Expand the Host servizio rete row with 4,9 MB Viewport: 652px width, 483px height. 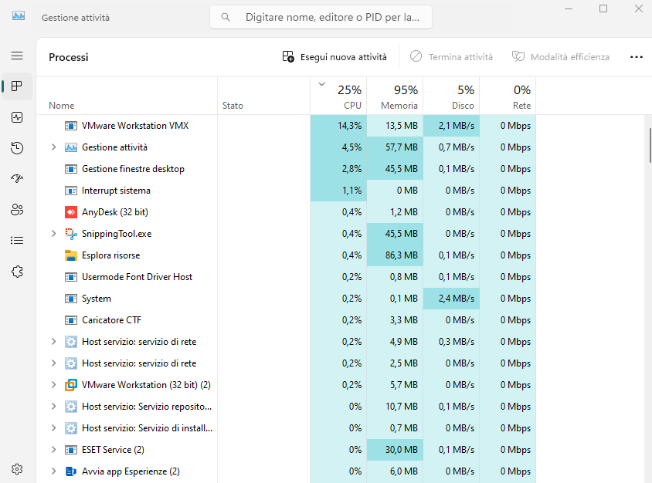(x=53, y=341)
